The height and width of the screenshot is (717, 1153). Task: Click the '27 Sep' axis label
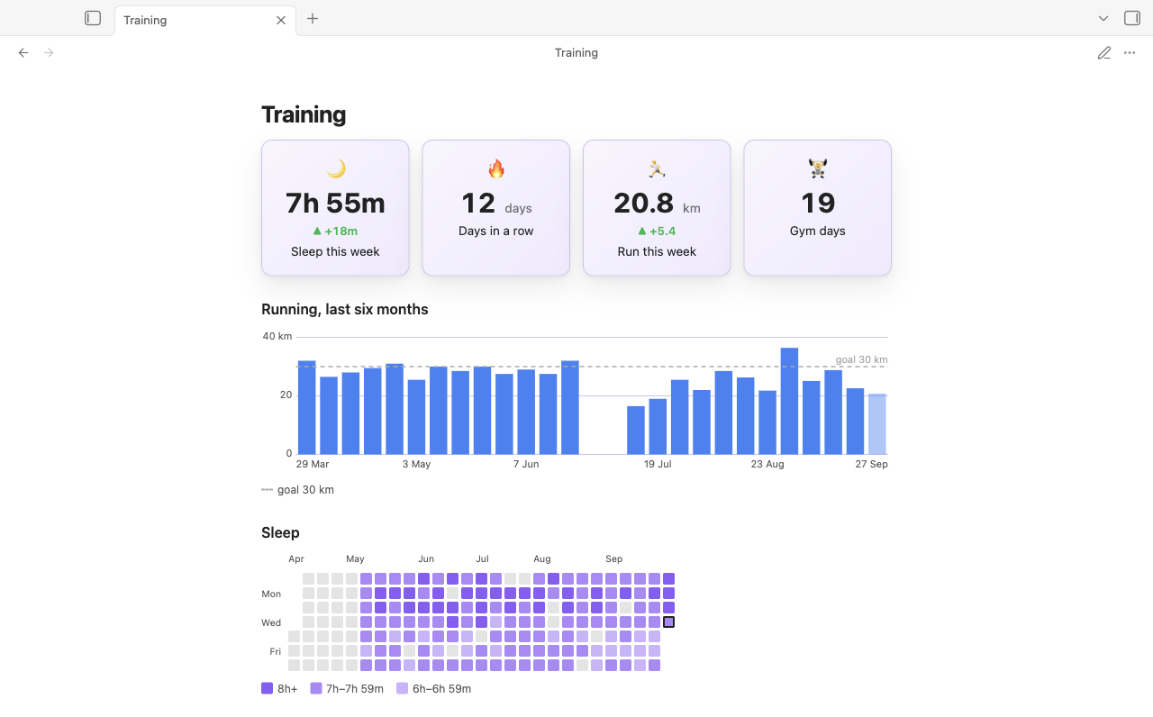tap(871, 464)
